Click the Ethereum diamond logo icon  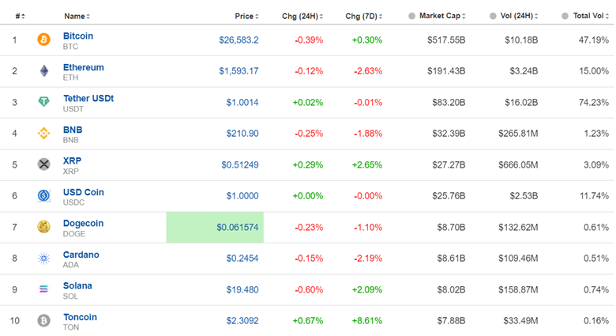pos(44,71)
